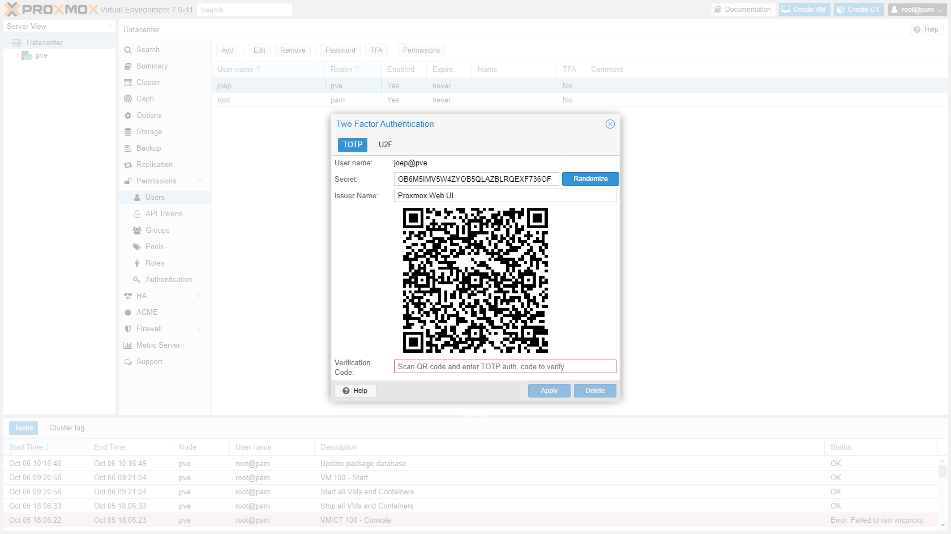The width and height of the screenshot is (951, 534).
Task: Open Replication via its retweet icon
Action: [128, 165]
